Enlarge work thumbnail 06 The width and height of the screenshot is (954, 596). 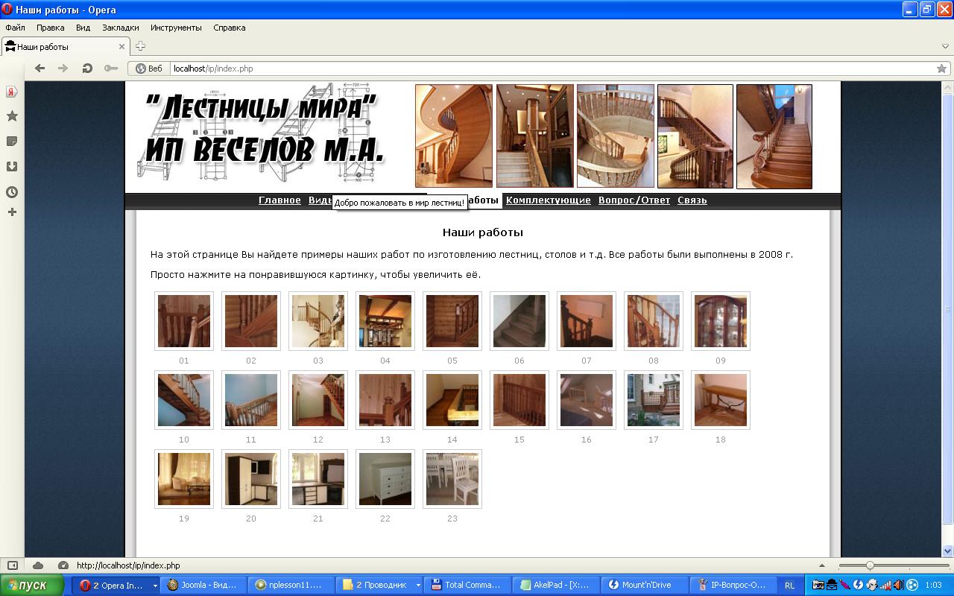(x=519, y=321)
